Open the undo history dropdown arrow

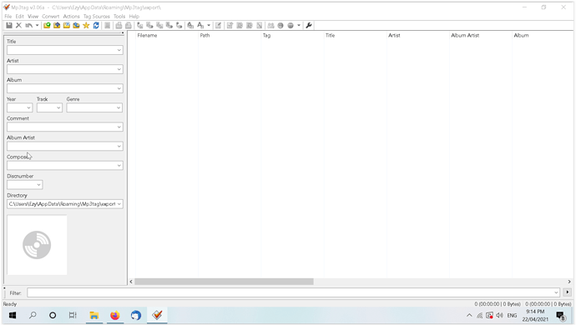pyautogui.click(x=37, y=25)
